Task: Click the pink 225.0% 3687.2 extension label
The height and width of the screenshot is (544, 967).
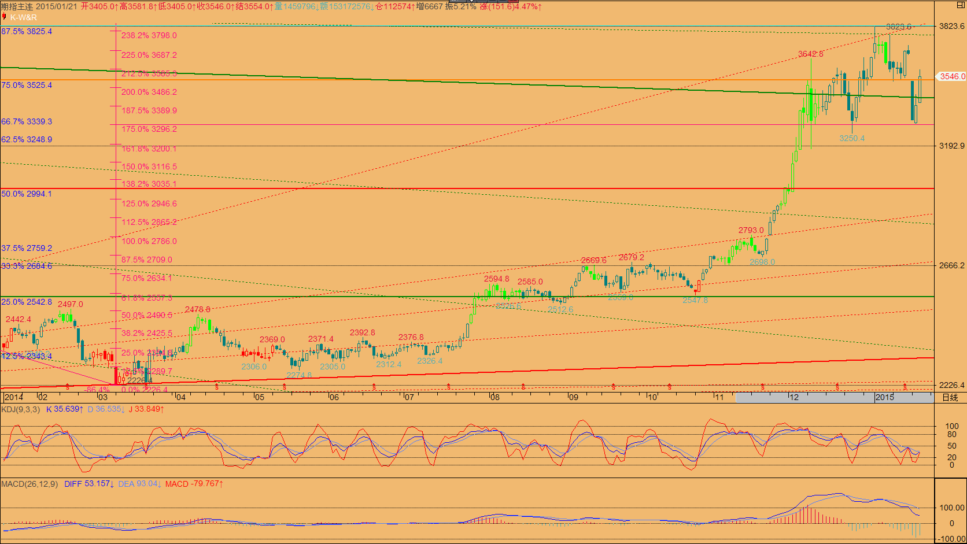Action: coord(149,55)
